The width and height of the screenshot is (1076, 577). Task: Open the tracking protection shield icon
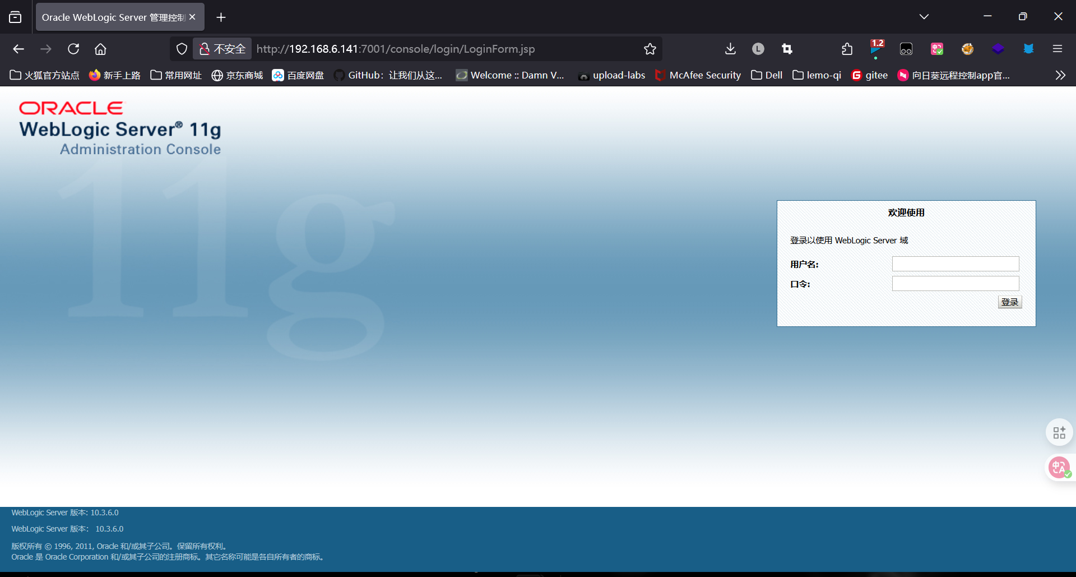click(x=182, y=49)
